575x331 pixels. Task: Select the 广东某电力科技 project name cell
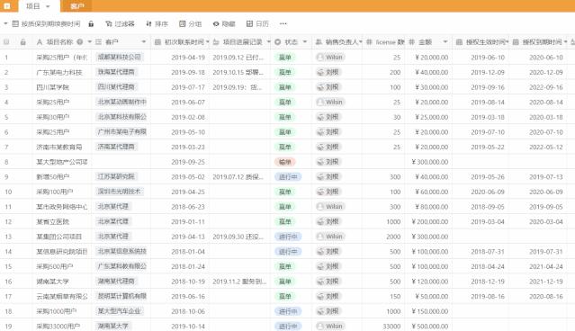click(62, 72)
